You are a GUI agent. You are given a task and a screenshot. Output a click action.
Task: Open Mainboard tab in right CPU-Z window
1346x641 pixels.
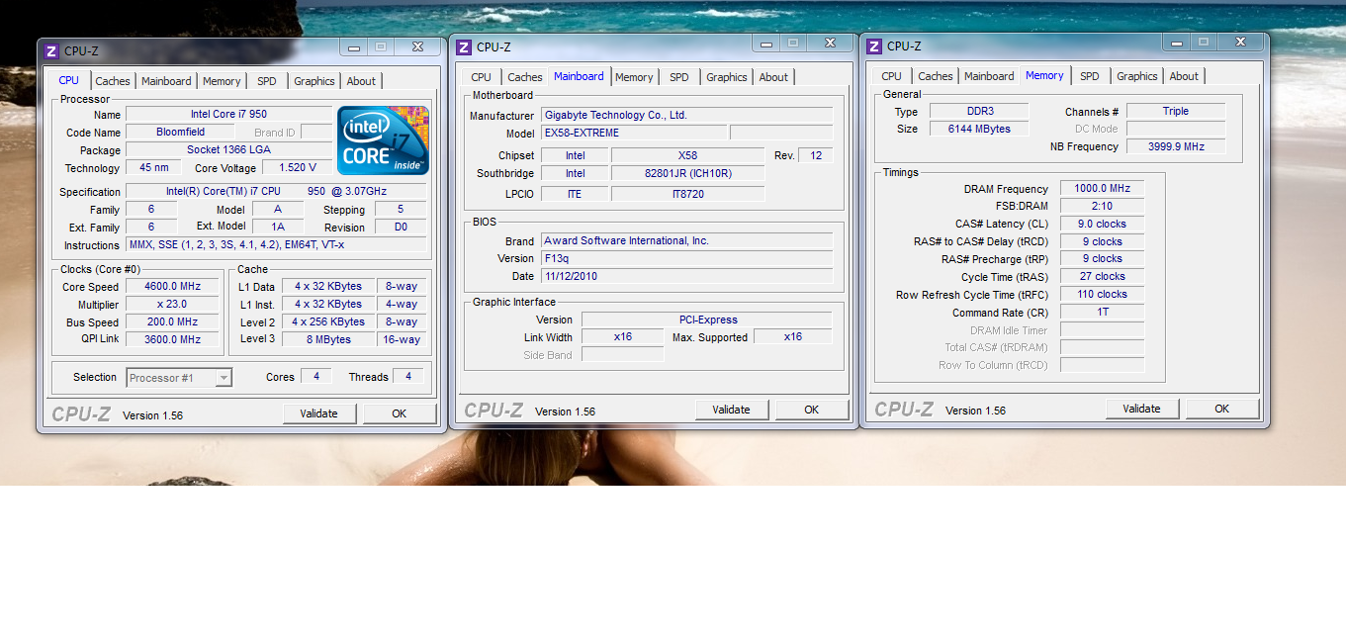coord(989,76)
